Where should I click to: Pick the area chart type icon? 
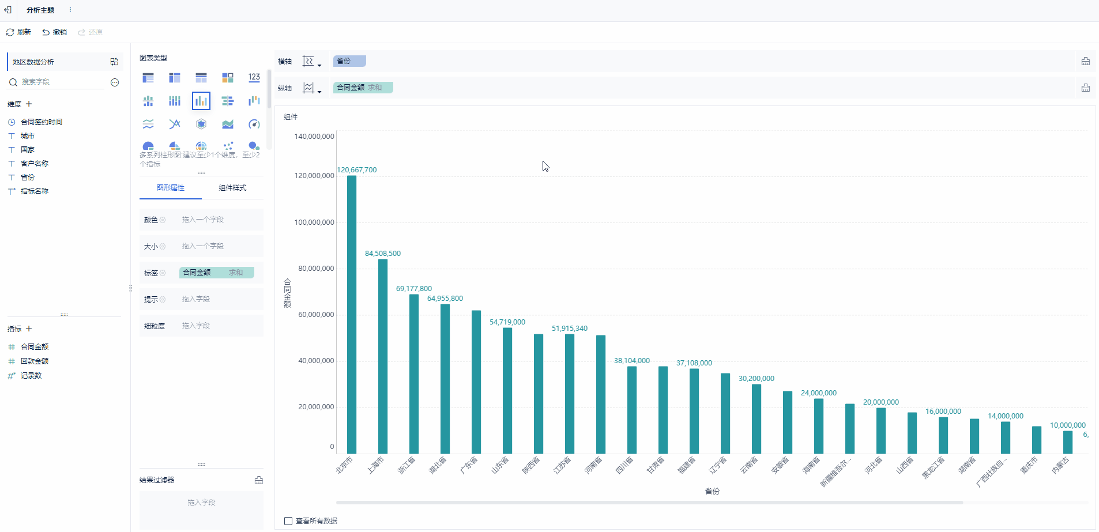(228, 124)
